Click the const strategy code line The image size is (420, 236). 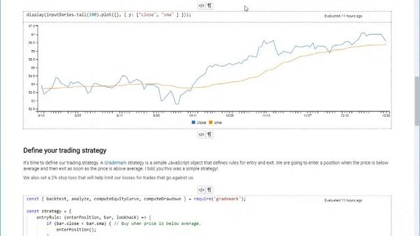point(49,211)
